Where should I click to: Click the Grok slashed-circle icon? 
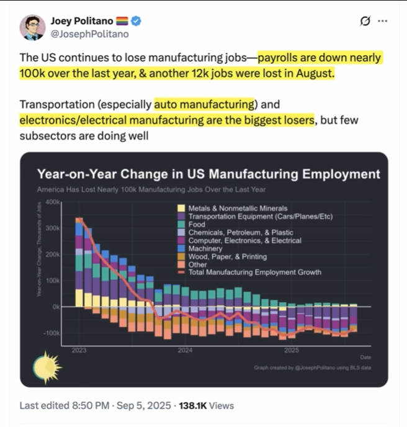point(365,21)
